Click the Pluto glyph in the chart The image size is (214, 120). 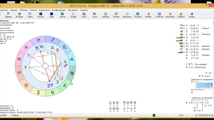pos(58,50)
